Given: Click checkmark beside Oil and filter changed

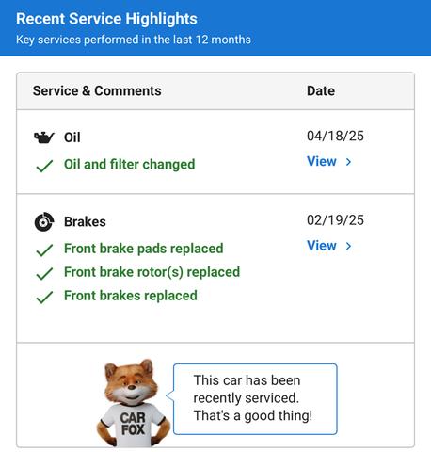Looking at the screenshot, I should point(44,166).
